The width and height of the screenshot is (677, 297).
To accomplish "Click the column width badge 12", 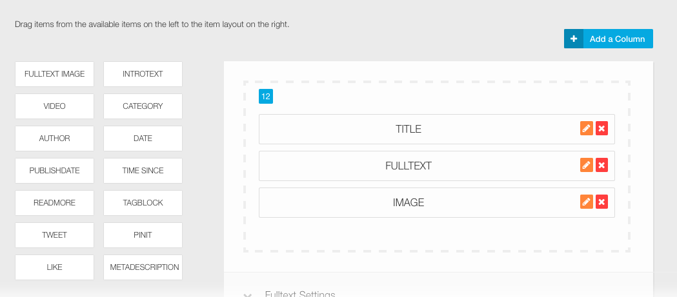I will pyautogui.click(x=265, y=97).
